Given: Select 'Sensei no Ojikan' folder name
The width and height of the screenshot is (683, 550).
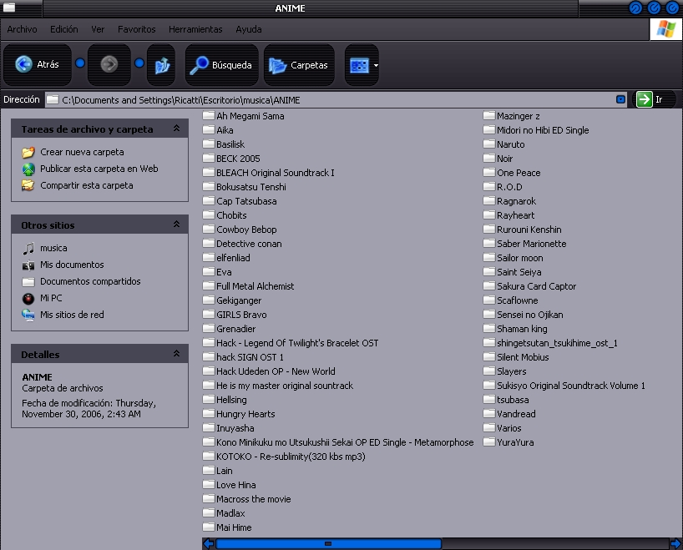Looking at the screenshot, I should pos(530,315).
